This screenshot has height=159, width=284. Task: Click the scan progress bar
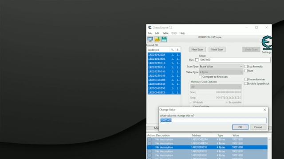pyautogui.click(x=215, y=41)
